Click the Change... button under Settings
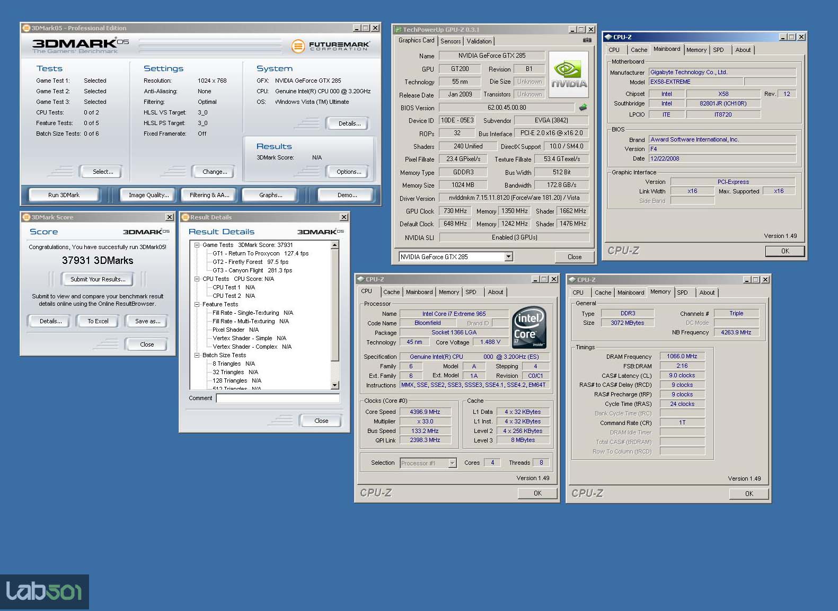838x611 pixels. point(215,172)
